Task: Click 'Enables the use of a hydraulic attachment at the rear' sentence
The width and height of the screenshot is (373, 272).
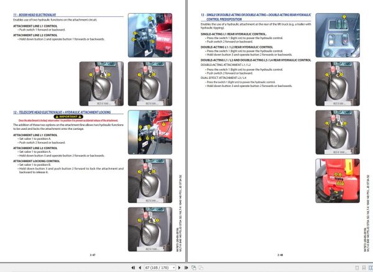Action: tap(256, 26)
